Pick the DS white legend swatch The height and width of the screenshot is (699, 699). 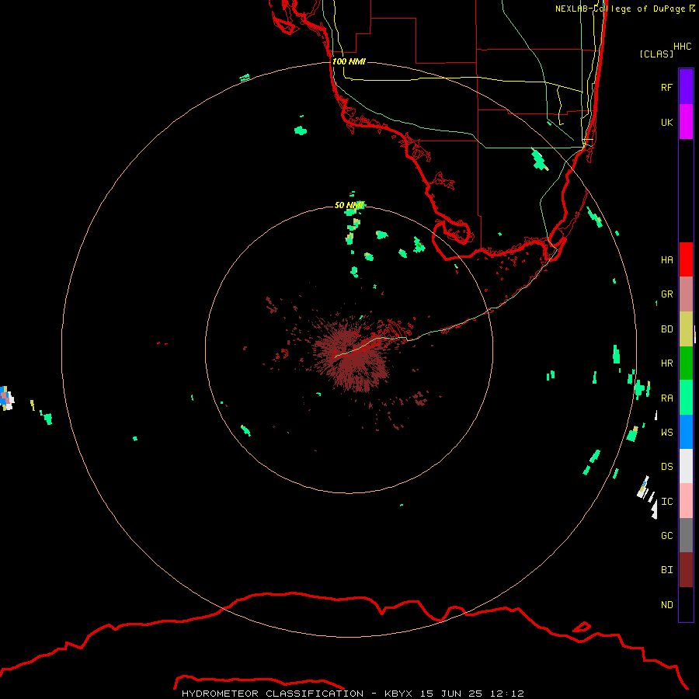[x=686, y=466]
